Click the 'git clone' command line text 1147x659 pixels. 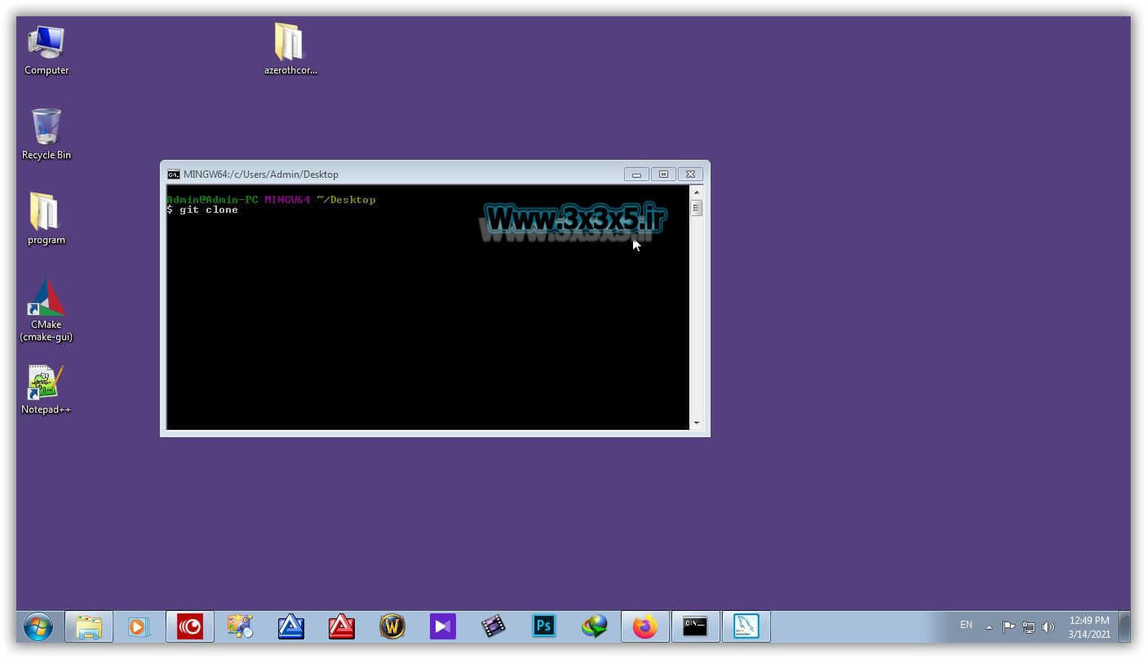click(x=209, y=210)
